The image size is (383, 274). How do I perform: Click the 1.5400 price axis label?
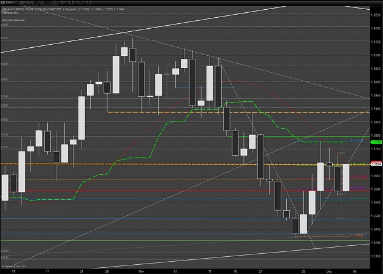[x=376, y=243]
